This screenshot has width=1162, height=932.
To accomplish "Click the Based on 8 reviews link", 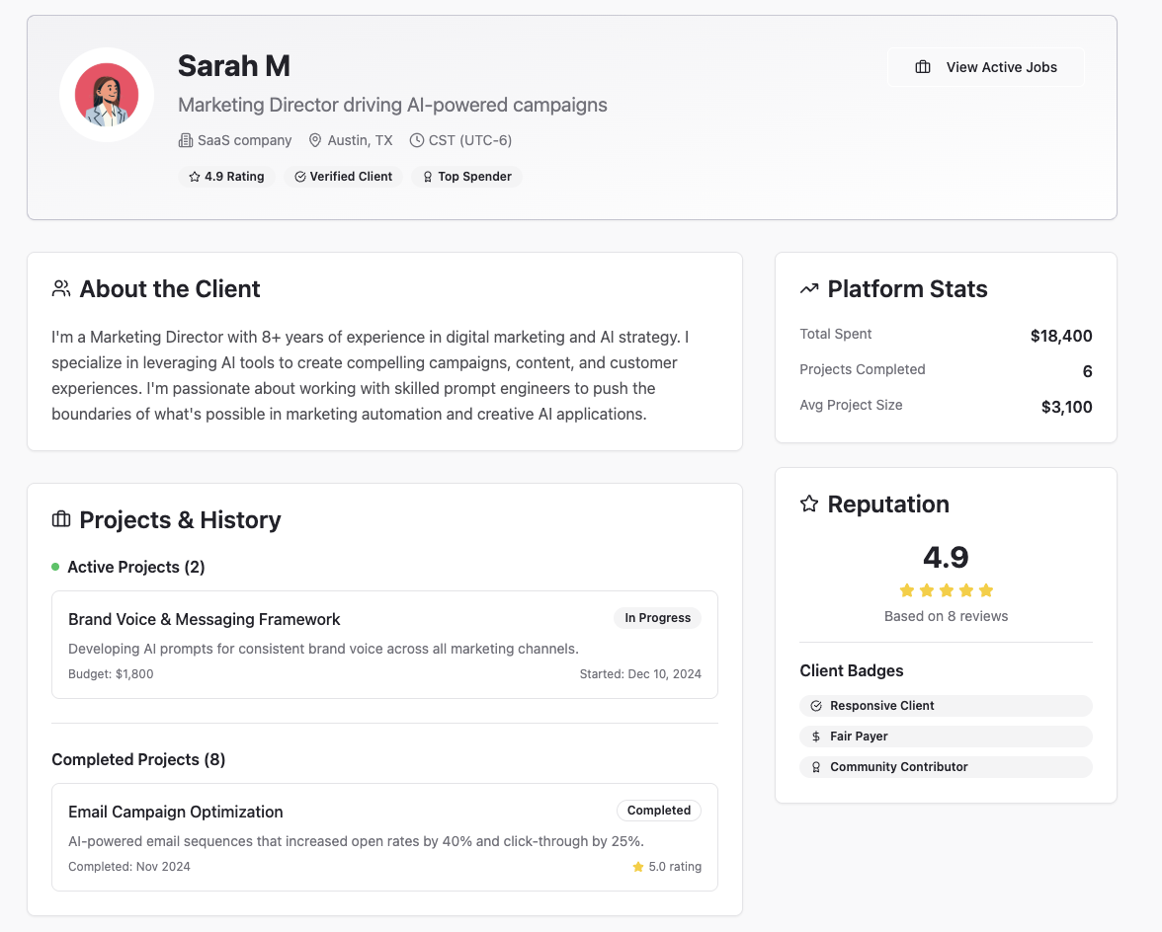I will click(946, 615).
